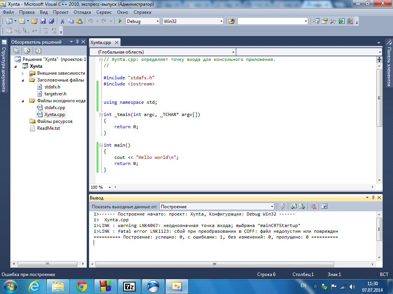Click the Cut scissors icon
393x294 pixels.
coord(62,21)
